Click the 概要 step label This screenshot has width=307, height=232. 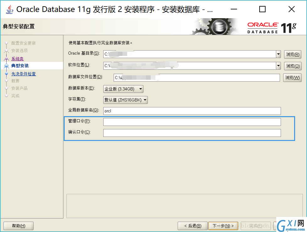point(15,81)
